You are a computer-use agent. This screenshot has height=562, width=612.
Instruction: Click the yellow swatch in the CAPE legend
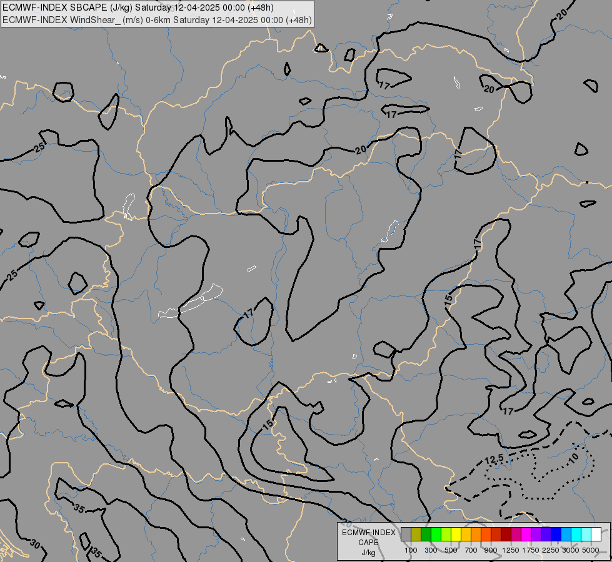456,534
